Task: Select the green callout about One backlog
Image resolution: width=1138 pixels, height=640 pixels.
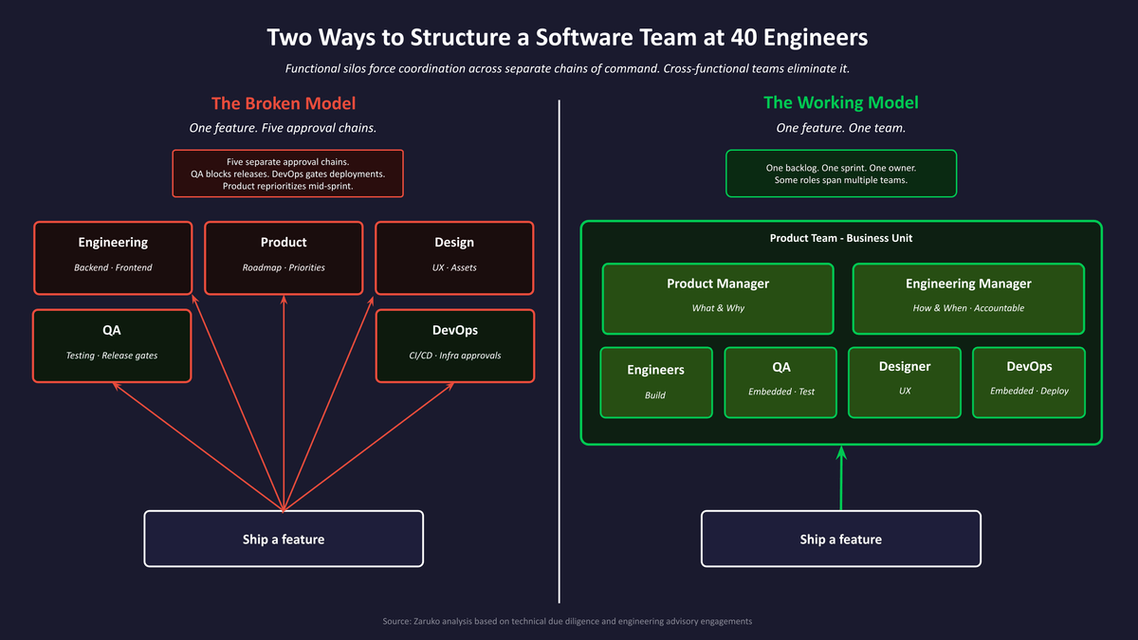Action: point(840,174)
